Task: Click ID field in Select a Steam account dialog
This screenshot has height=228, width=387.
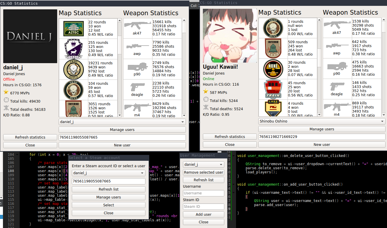Action: 108,181
